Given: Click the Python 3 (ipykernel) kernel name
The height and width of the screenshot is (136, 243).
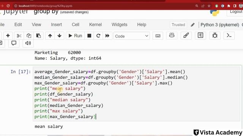Looking at the screenshot, I should click(220, 25).
